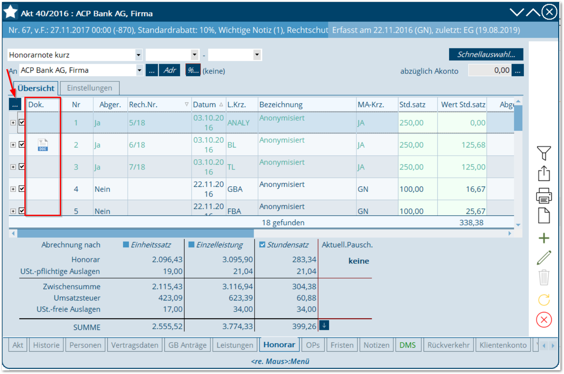Open the column chooser '...' table header button
Image resolution: width=564 pixels, height=374 pixels.
(x=15, y=105)
